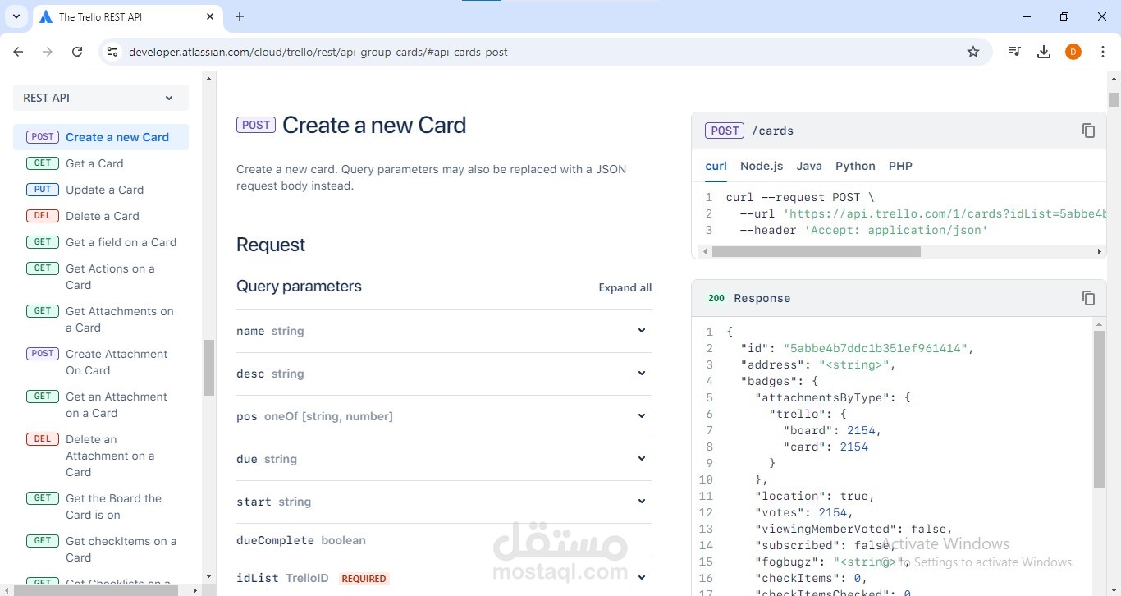The height and width of the screenshot is (596, 1121).
Task: Click the sidebar scrollbar up arrow
Action: click(208, 79)
